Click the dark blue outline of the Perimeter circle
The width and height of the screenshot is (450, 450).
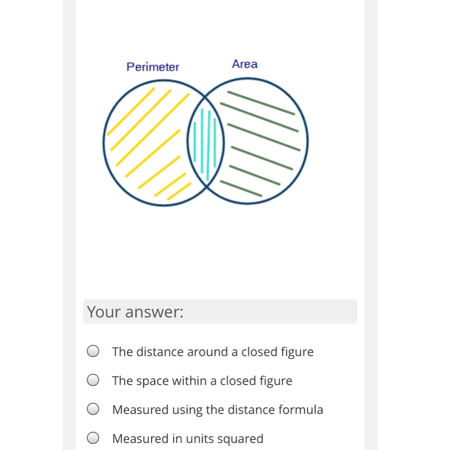tap(104, 142)
